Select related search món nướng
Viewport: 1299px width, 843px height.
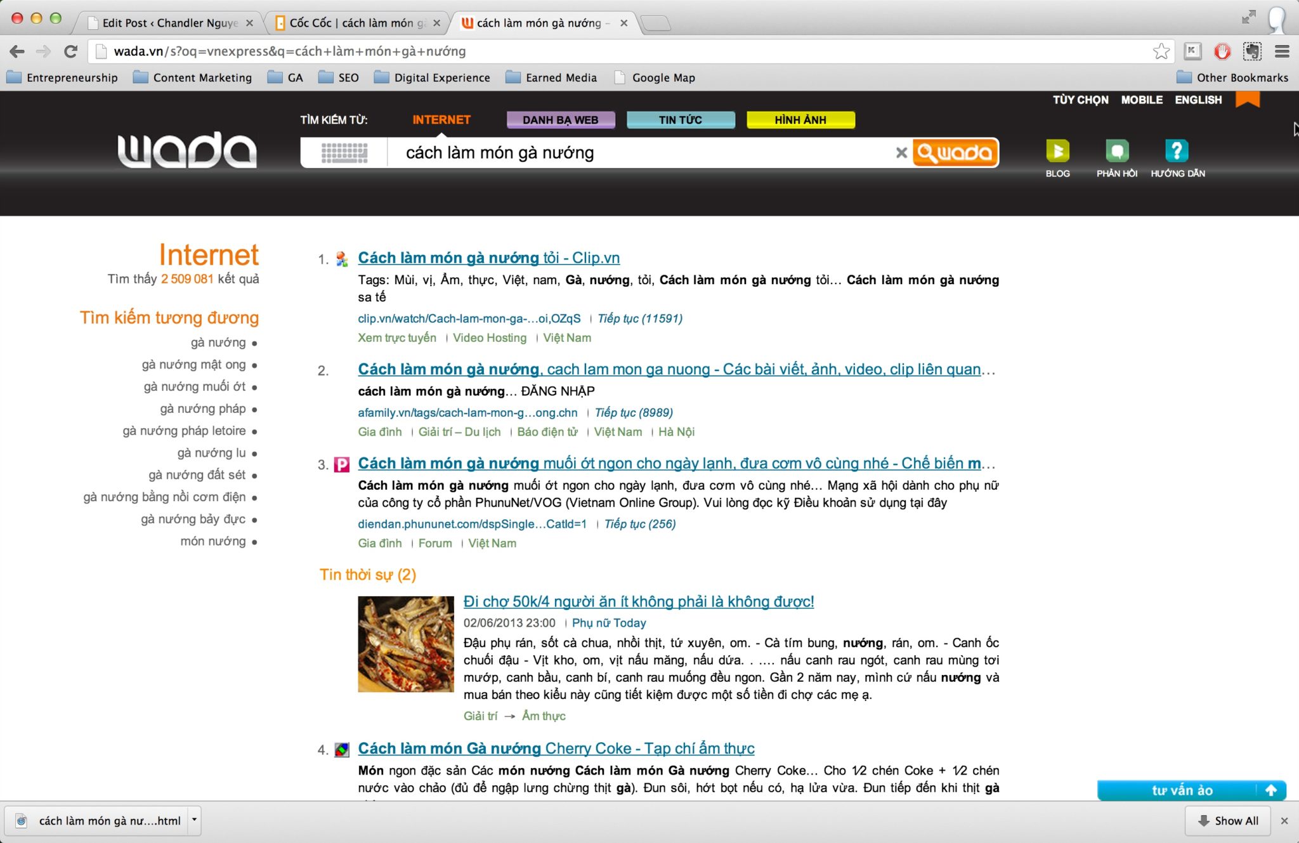pyautogui.click(x=213, y=541)
